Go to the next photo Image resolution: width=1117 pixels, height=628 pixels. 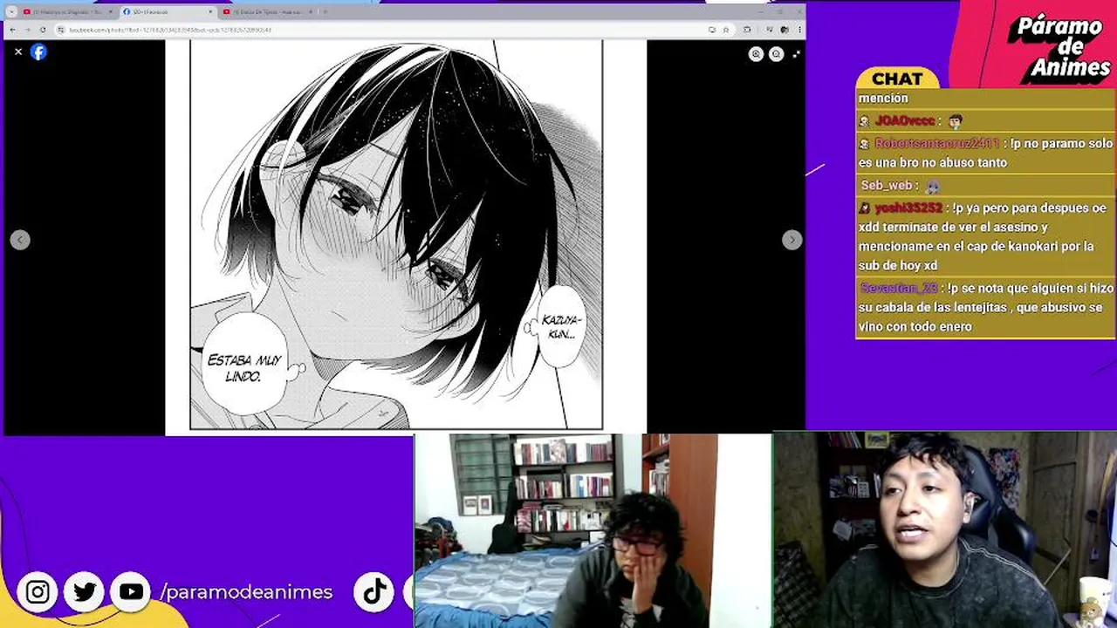pyautogui.click(x=791, y=240)
